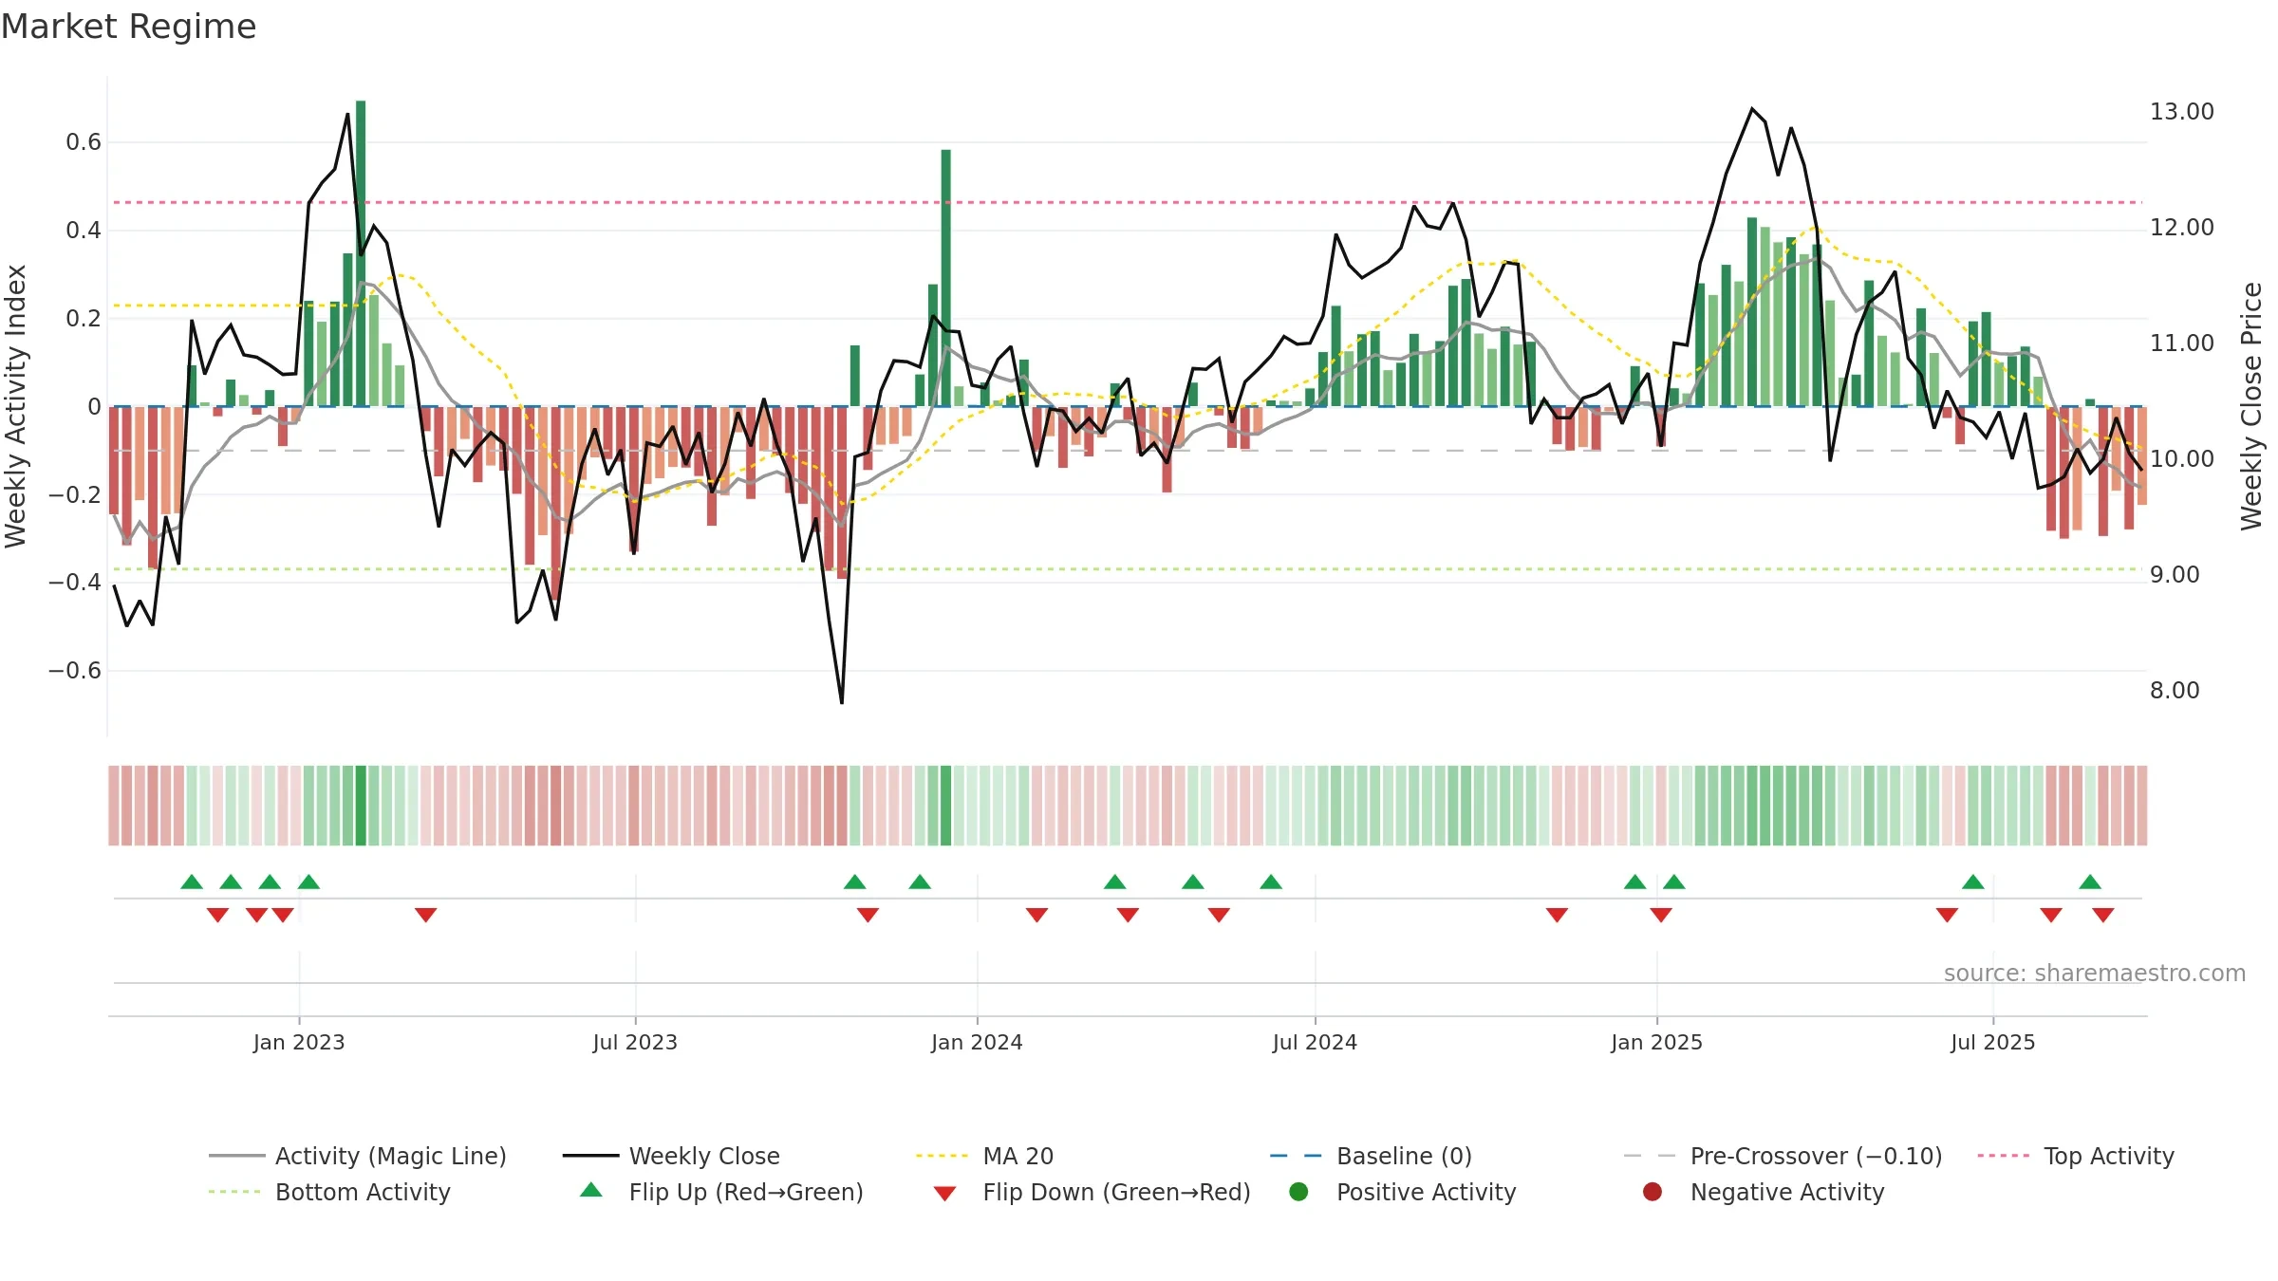Click the 12.00 price axis tick
The width and height of the screenshot is (2278, 1281).
[x=2182, y=228]
